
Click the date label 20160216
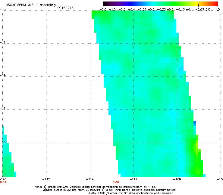pyautogui.click(x=65, y=8)
